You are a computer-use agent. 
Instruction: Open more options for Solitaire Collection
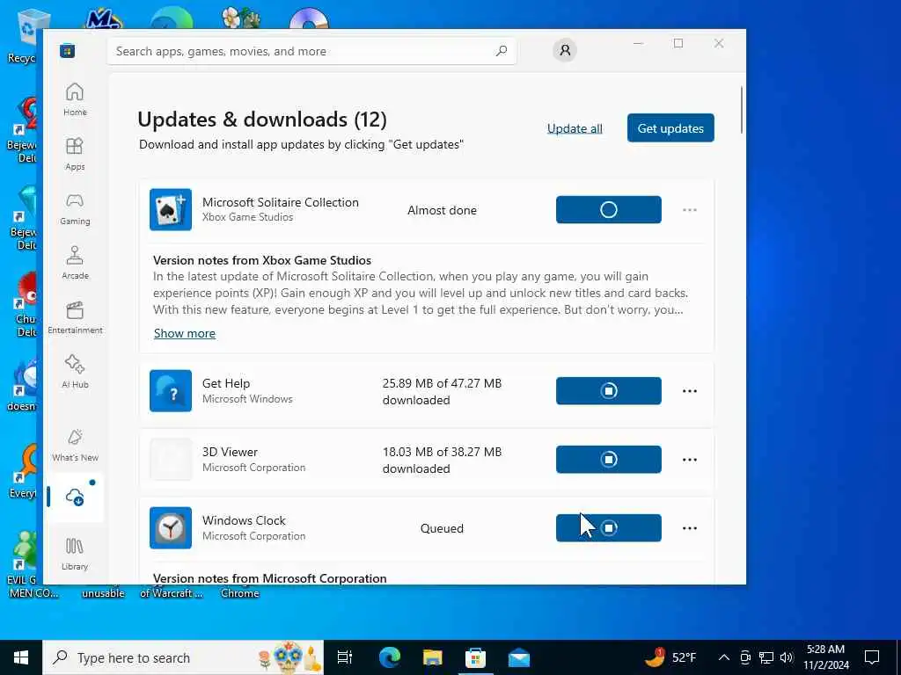point(690,210)
